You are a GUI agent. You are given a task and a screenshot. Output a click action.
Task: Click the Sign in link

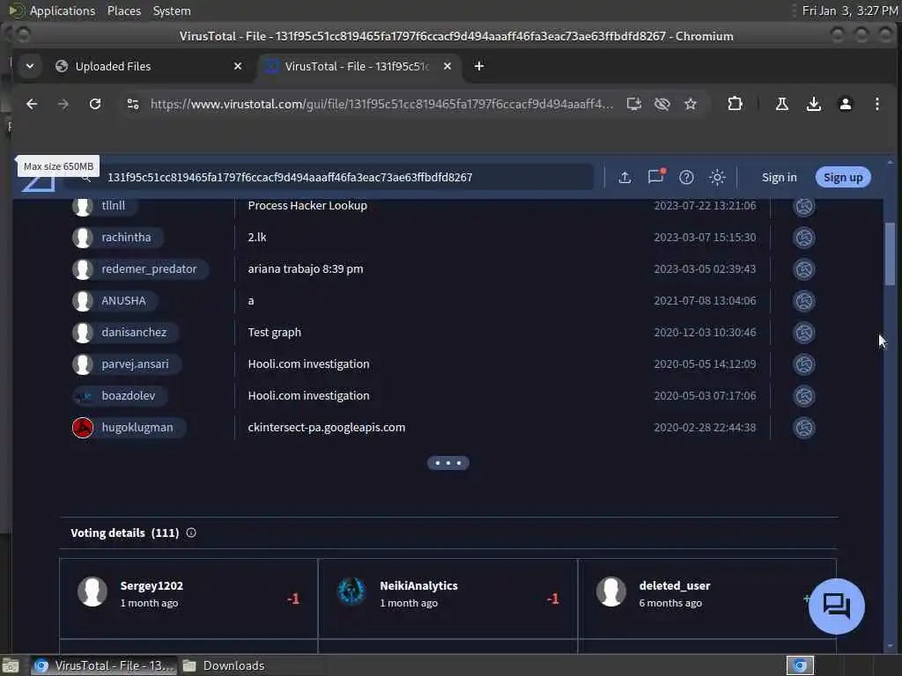click(779, 177)
